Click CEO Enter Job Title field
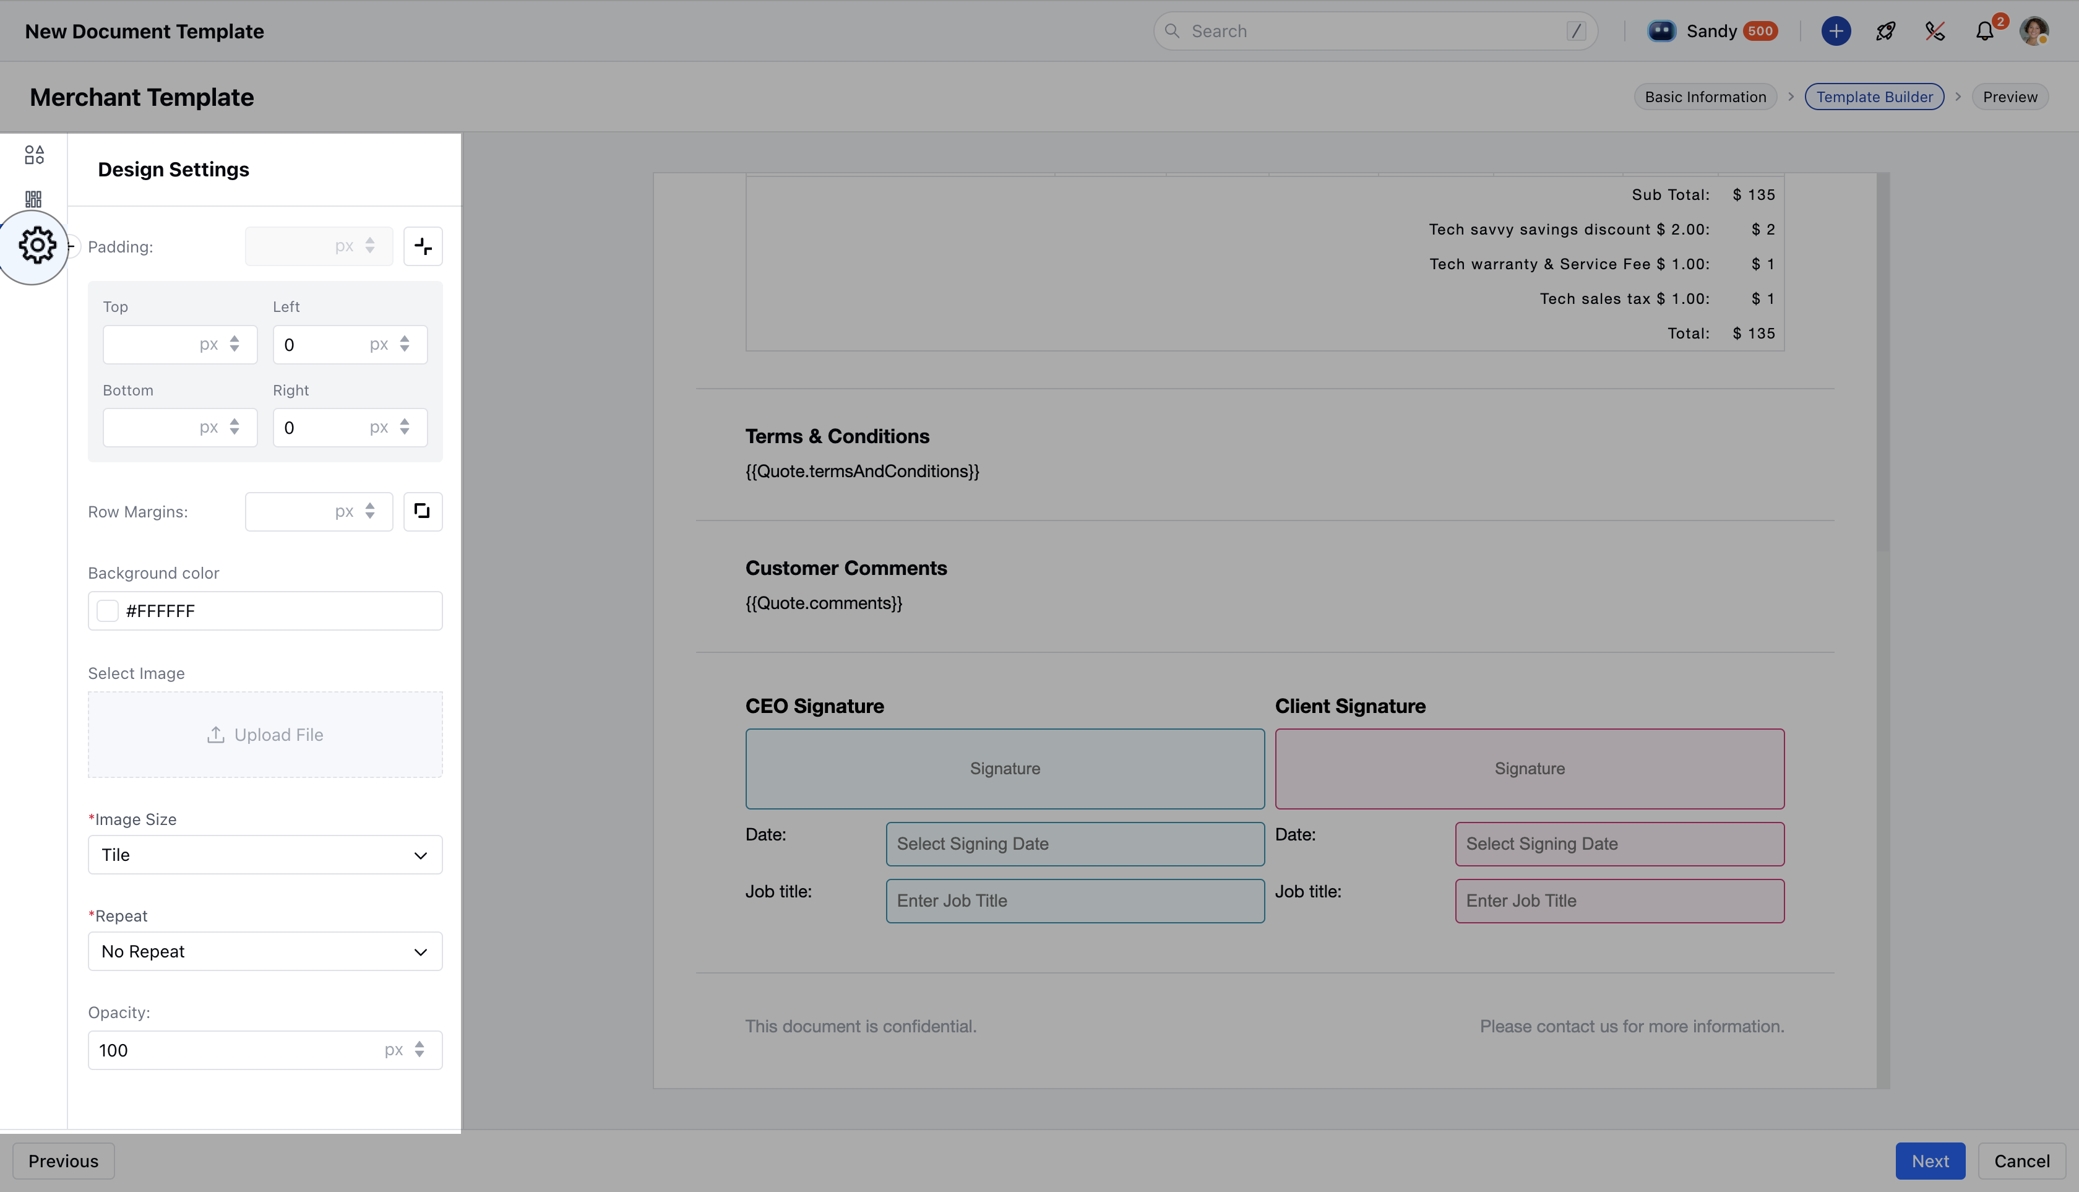The width and height of the screenshot is (2079, 1192). click(x=1075, y=900)
